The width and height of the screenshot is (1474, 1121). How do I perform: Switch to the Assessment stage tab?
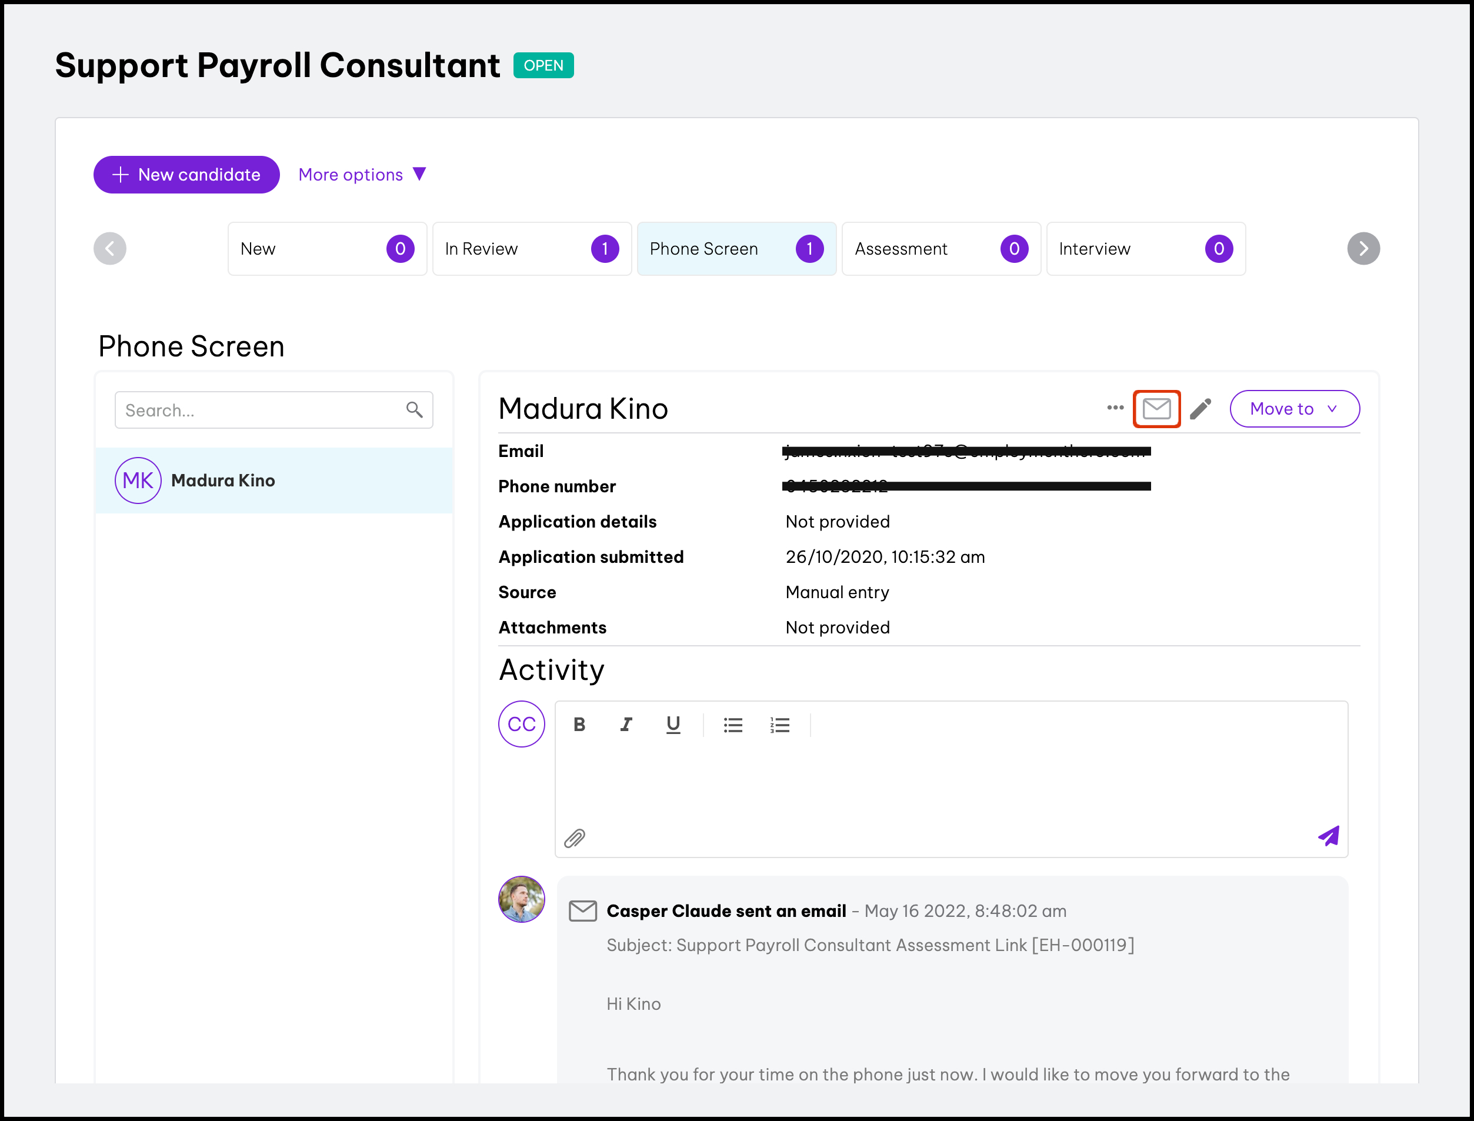click(x=941, y=249)
